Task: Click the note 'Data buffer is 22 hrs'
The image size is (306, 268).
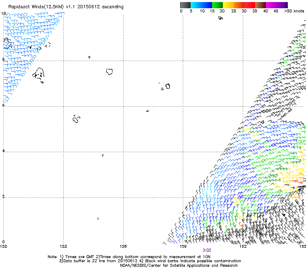Action: (84, 261)
